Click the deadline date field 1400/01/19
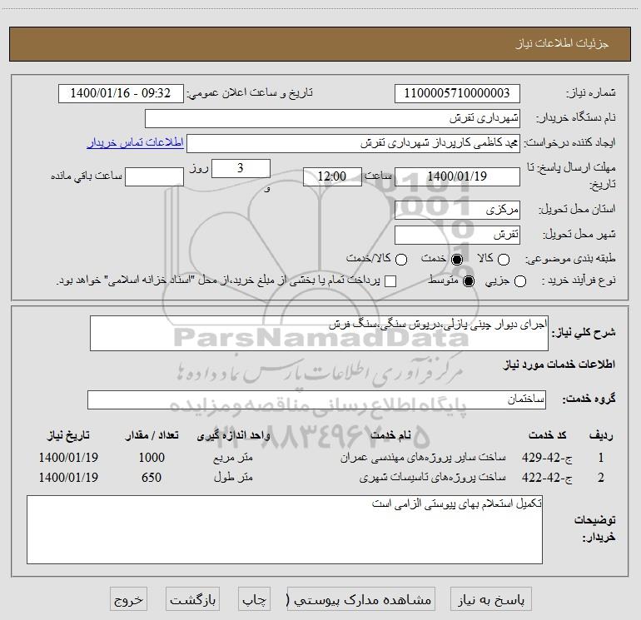The image size is (641, 620). point(457,176)
